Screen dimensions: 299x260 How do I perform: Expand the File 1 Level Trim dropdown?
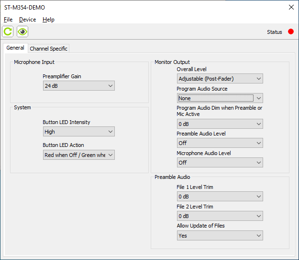coord(220,197)
